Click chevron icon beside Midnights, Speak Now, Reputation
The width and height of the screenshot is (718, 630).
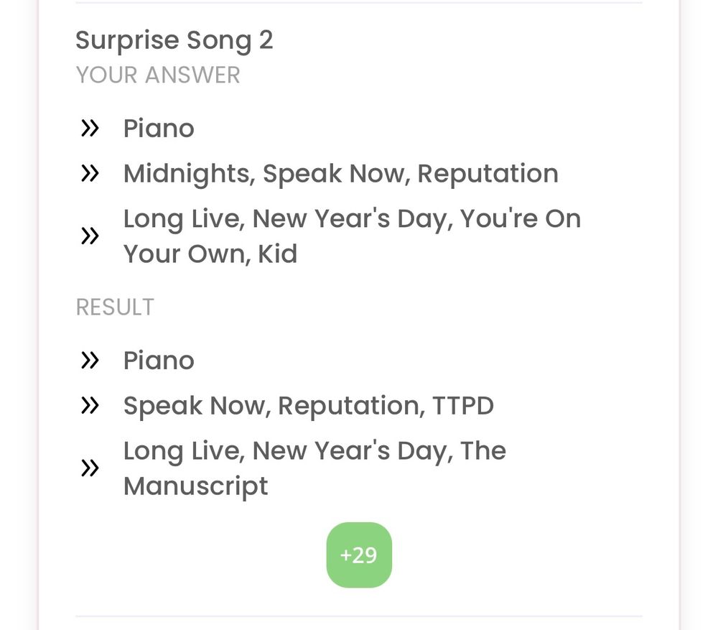[90, 174]
